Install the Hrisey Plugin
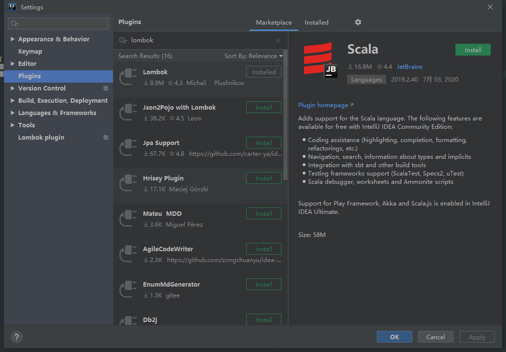The height and width of the screenshot is (352, 506). [264, 178]
